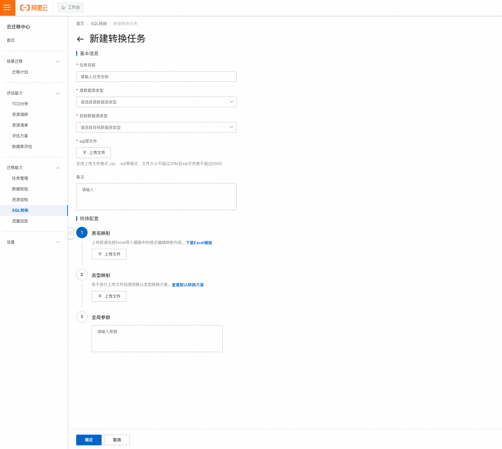The height and width of the screenshot is (449, 502).
Task: Click 上传文件 under 表名映射
Action: click(x=109, y=254)
